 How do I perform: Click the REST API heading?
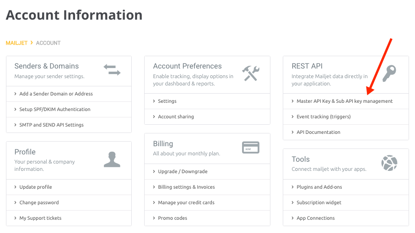click(x=307, y=66)
